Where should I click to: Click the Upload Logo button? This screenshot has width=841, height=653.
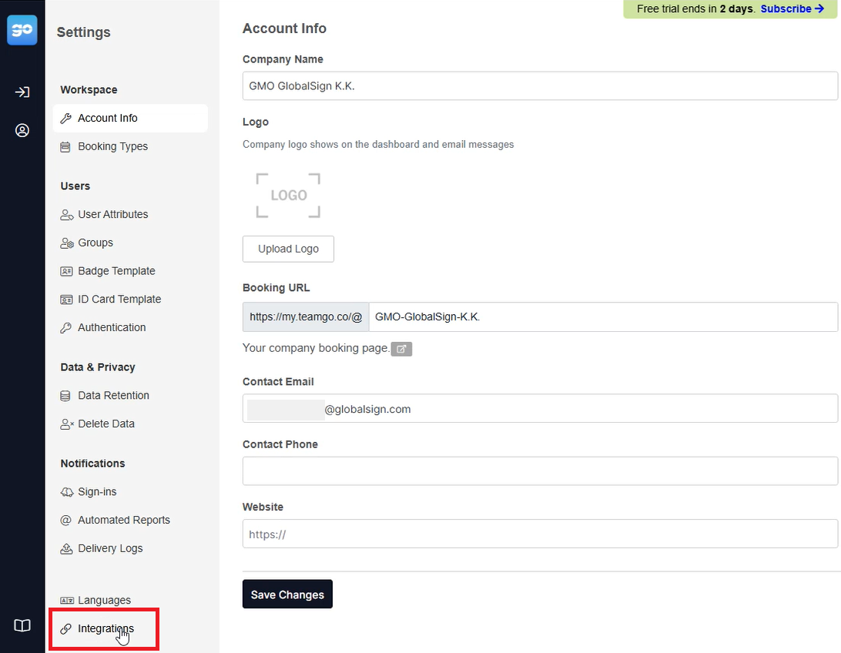(x=288, y=249)
